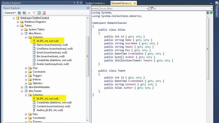The height and width of the screenshot is (123, 219).
Task: Expand the Keys folder under dbo.Tweets
Action: 26,114
